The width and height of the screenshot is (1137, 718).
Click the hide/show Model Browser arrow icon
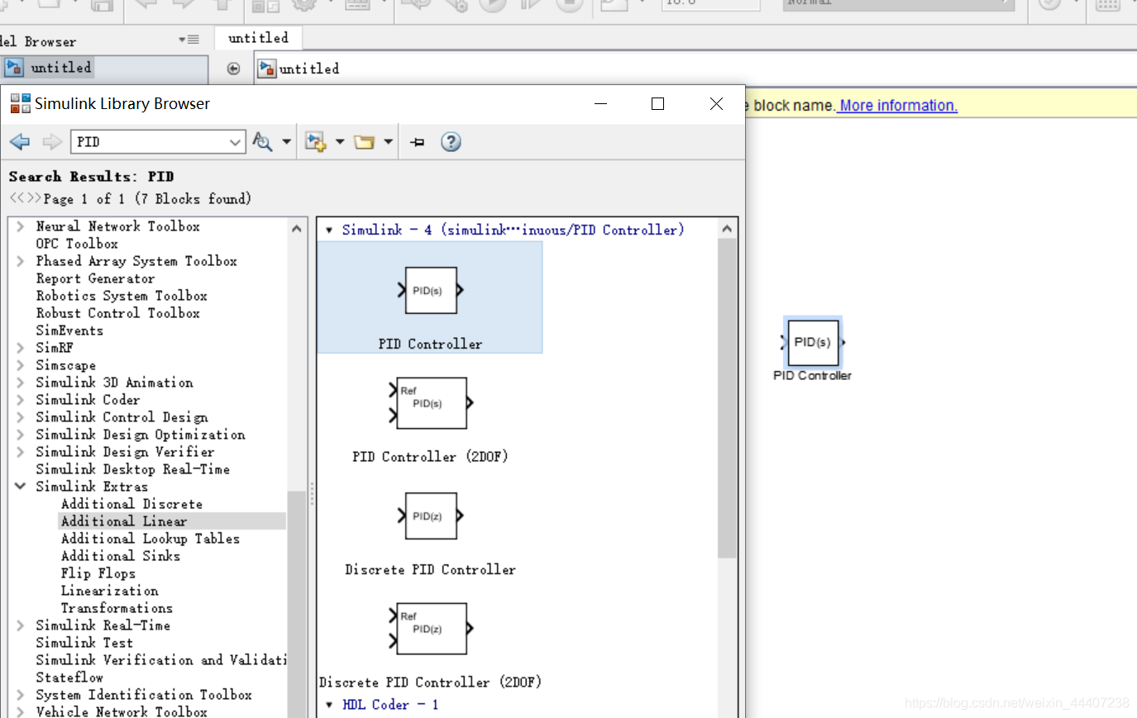point(233,69)
